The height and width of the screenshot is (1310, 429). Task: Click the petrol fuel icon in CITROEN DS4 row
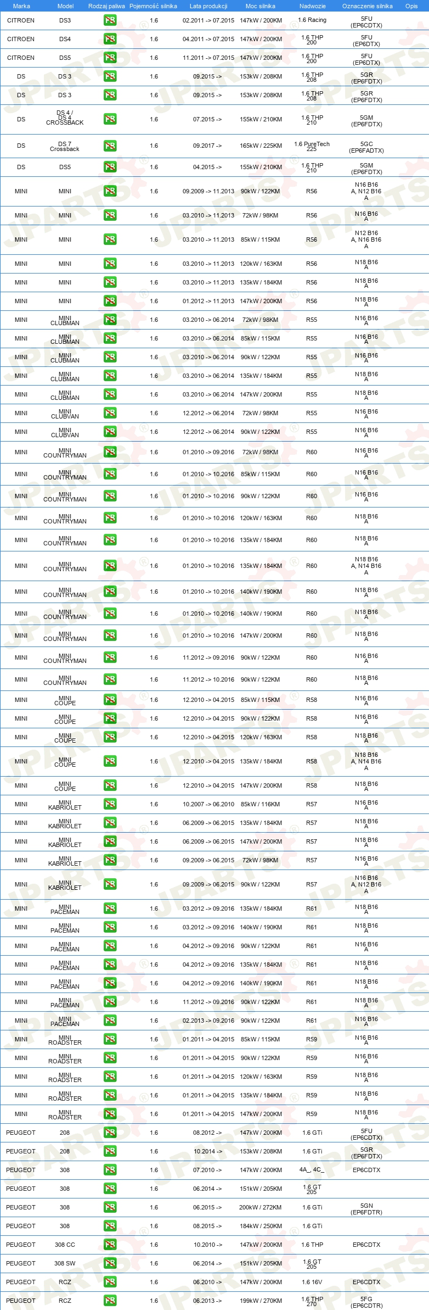110,39
